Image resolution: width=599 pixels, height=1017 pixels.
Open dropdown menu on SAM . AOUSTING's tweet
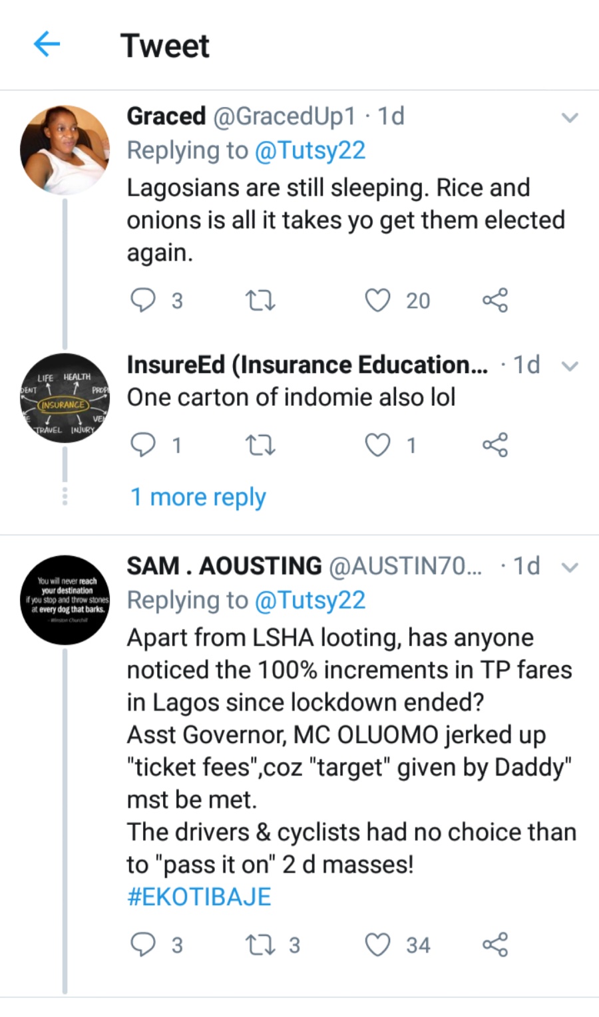570,567
